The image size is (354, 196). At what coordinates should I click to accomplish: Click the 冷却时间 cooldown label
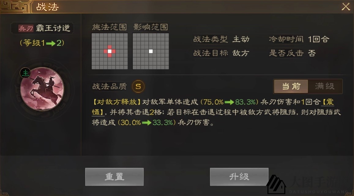coord(286,39)
